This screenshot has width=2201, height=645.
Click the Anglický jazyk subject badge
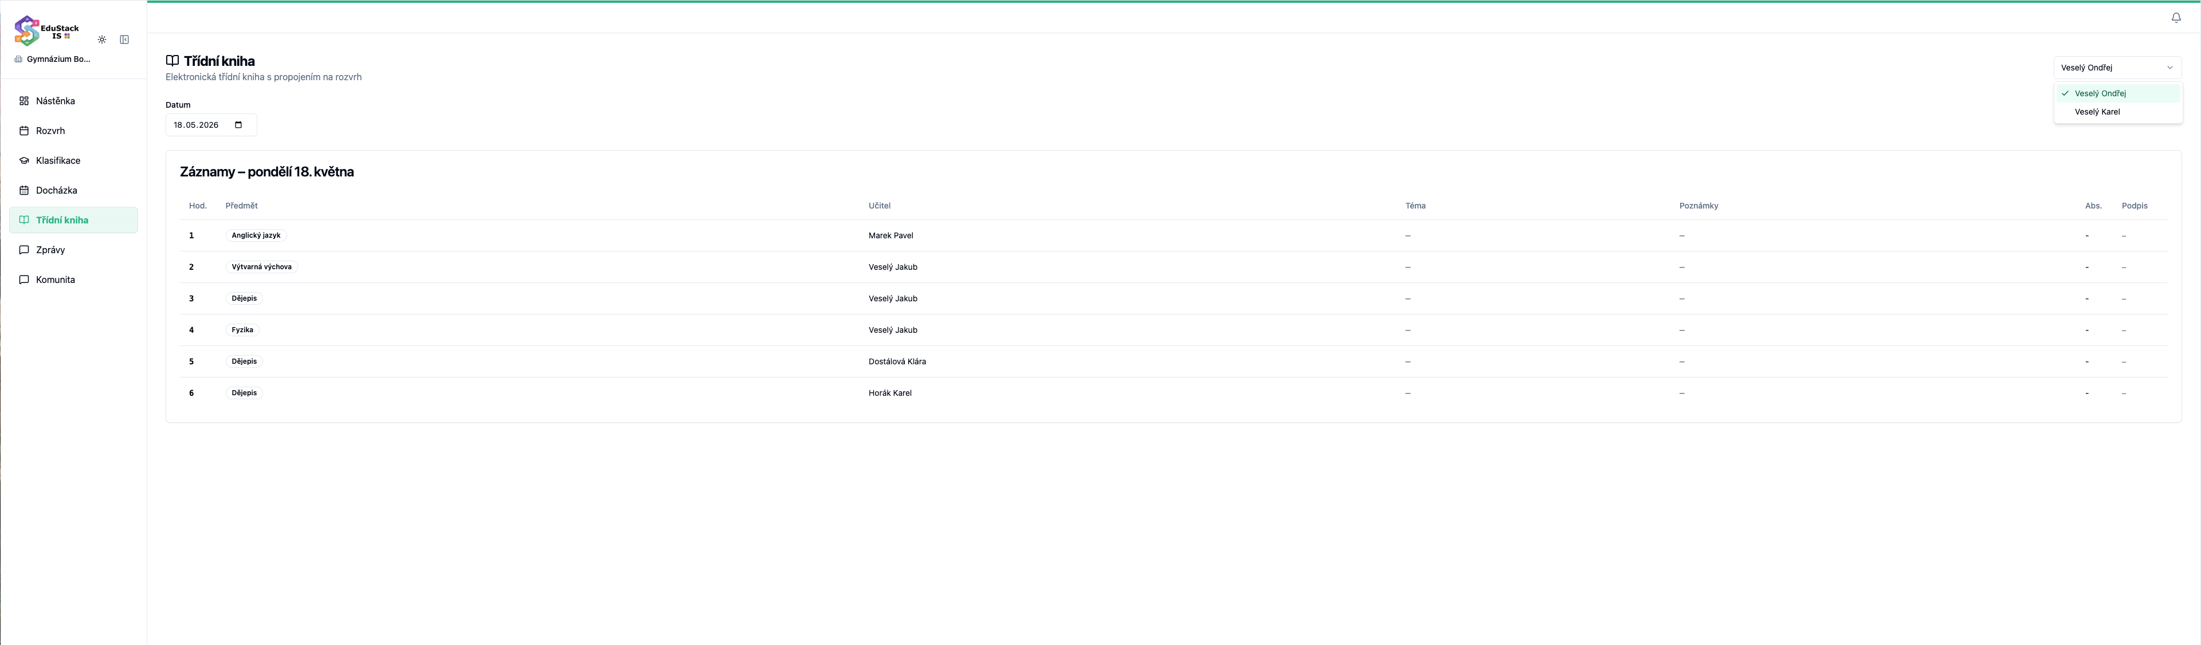tap(256, 235)
